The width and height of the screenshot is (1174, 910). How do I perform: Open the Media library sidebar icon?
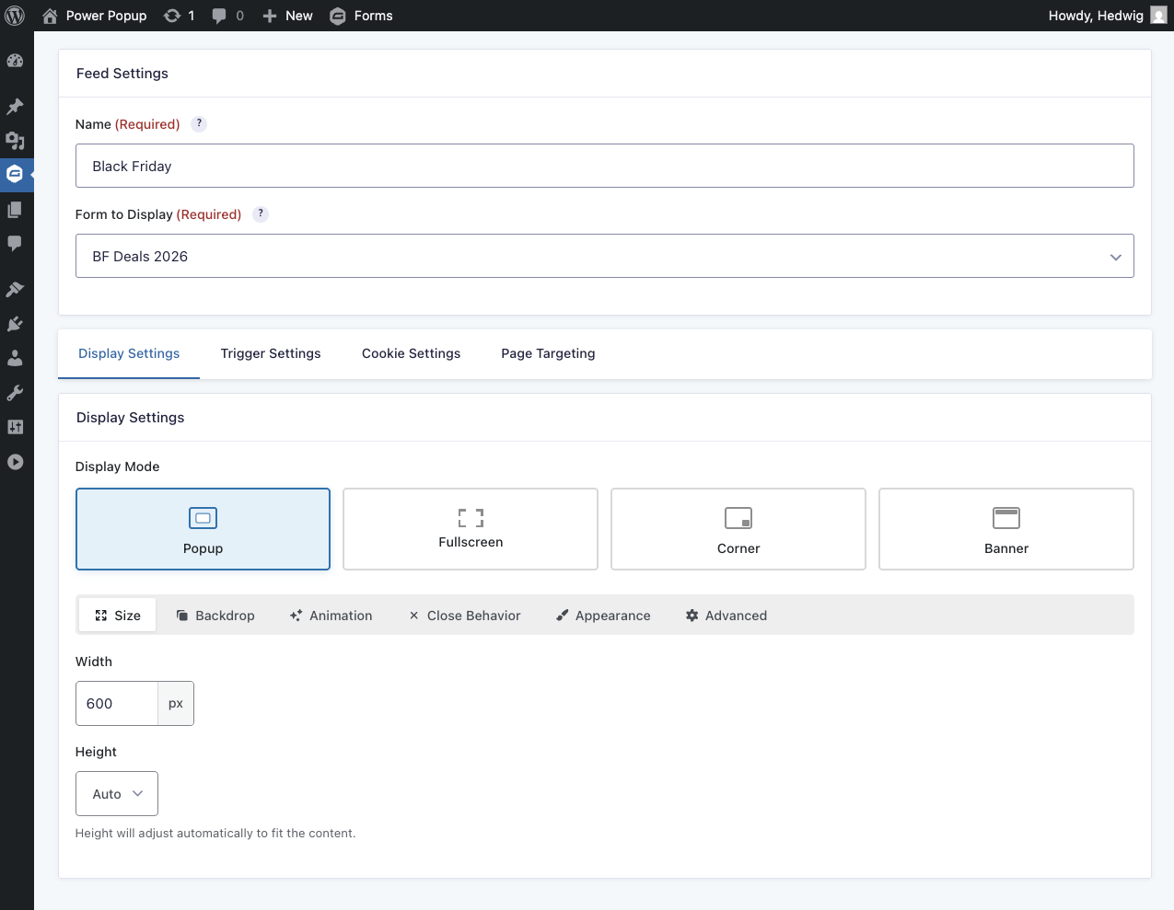[x=15, y=141]
